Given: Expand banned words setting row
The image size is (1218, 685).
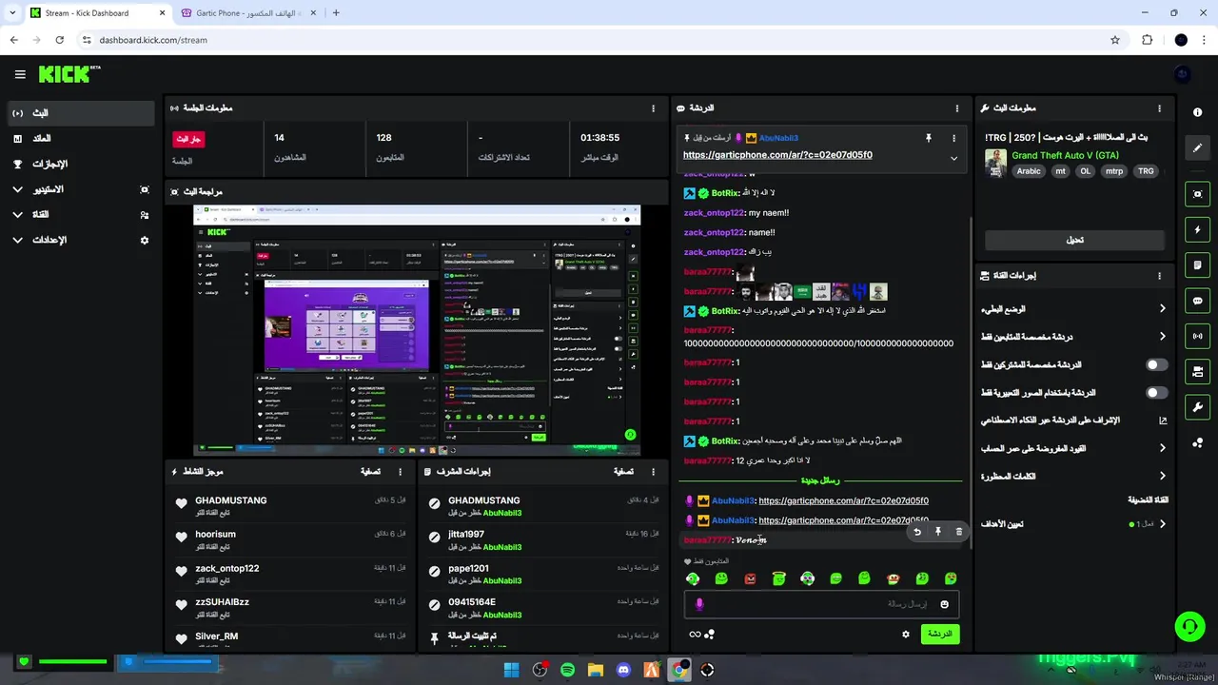Looking at the screenshot, I should coord(1074,476).
